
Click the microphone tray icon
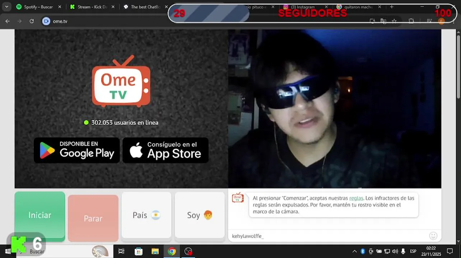click(x=403, y=251)
